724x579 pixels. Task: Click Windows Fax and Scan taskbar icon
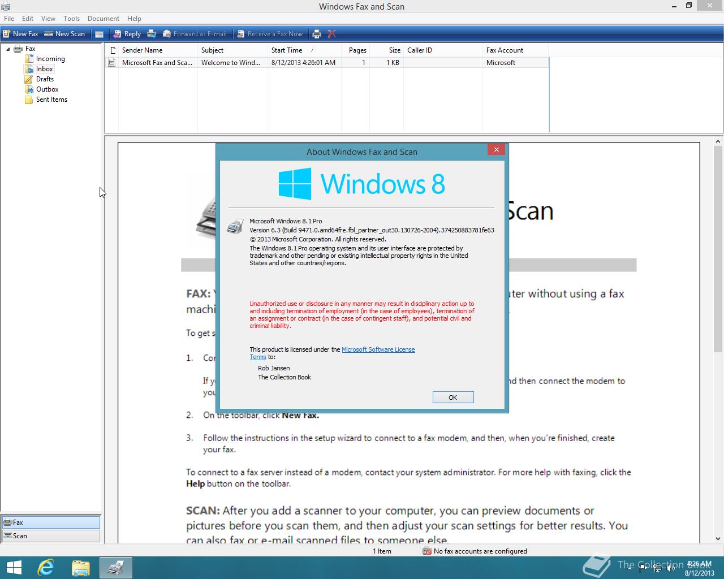click(x=116, y=568)
